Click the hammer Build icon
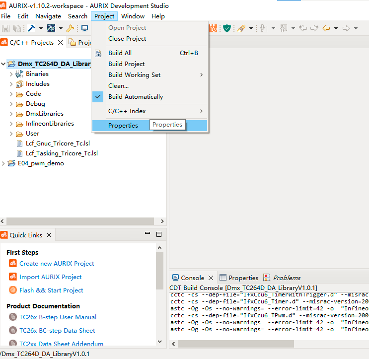This screenshot has height=359, width=369. (x=31, y=28)
